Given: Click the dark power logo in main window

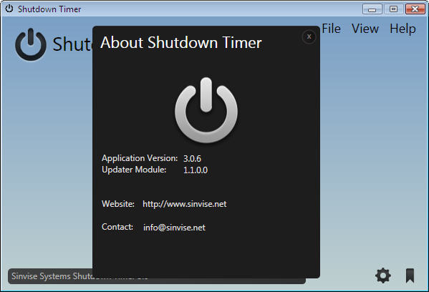Looking at the screenshot, I should pos(31,44).
